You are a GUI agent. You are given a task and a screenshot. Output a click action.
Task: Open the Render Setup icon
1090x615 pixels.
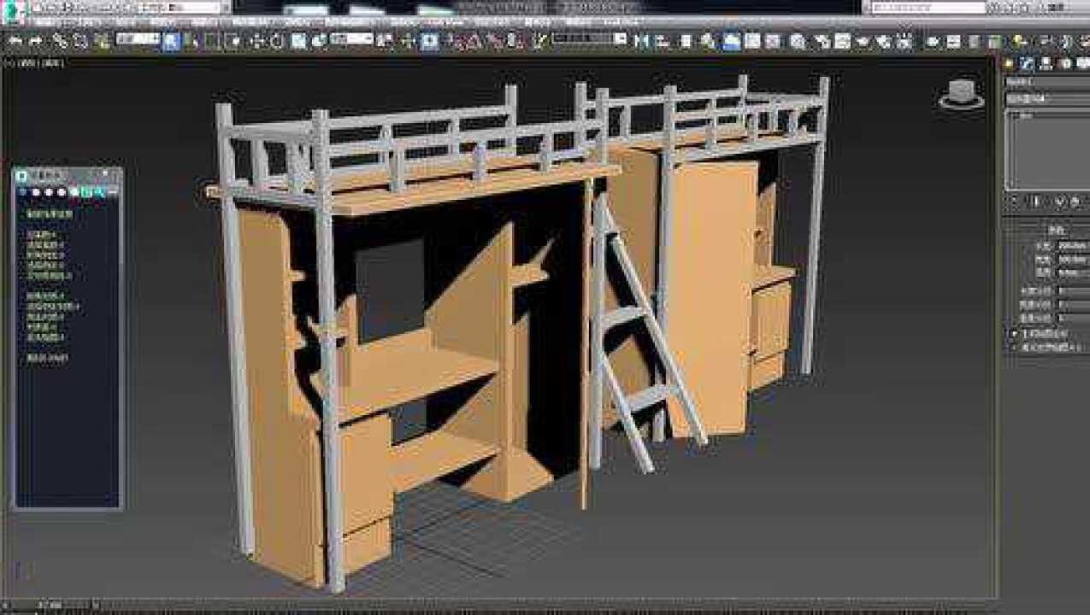click(822, 40)
